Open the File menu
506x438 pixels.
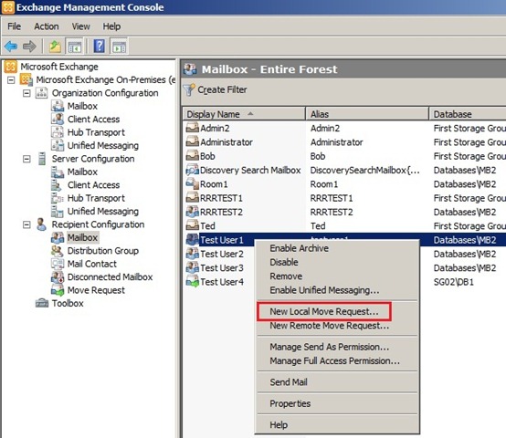click(x=15, y=26)
